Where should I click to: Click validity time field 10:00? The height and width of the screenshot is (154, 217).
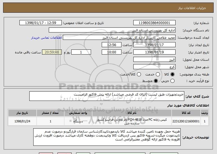pos(112,52)
